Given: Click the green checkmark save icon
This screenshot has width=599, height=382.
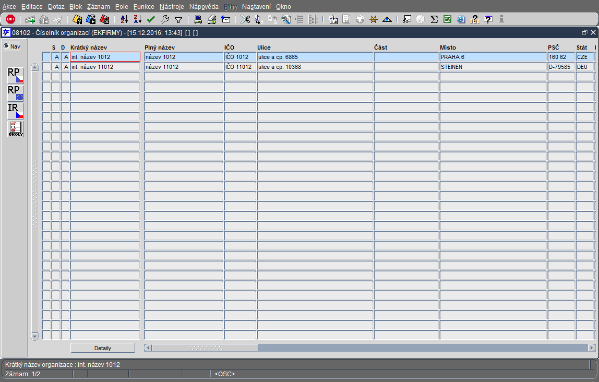Looking at the screenshot, I should 151,19.
